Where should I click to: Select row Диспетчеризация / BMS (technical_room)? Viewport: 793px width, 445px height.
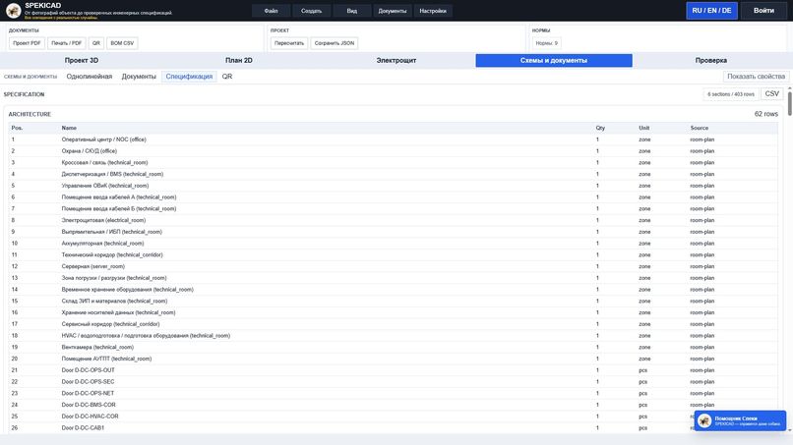tap(393, 174)
